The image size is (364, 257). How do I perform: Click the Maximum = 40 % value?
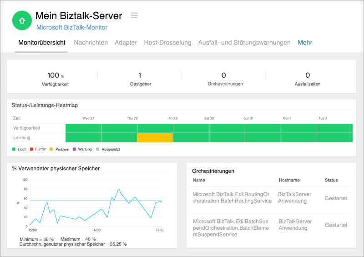tap(78, 239)
